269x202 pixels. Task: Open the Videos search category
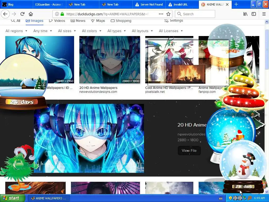(x=57, y=21)
